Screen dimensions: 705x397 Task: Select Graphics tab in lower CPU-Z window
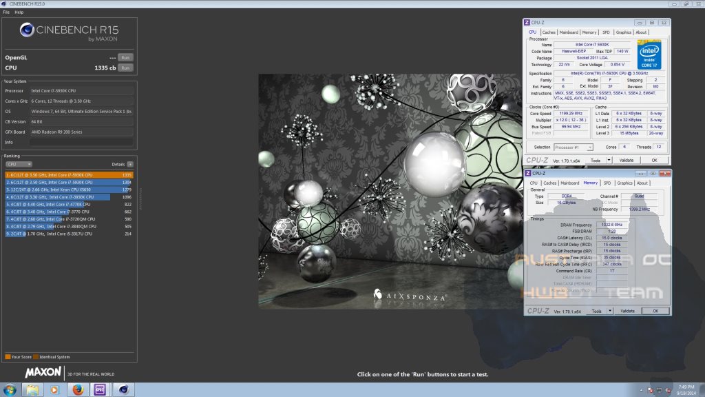(625, 183)
